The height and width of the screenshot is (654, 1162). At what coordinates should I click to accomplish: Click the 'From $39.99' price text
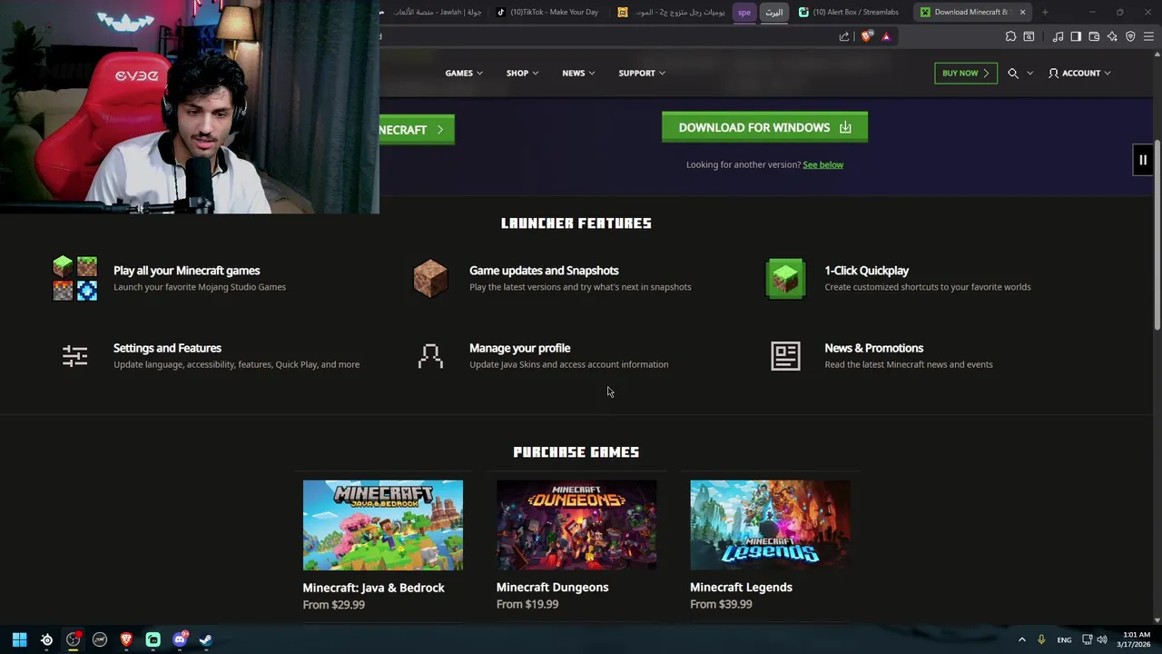coord(721,604)
